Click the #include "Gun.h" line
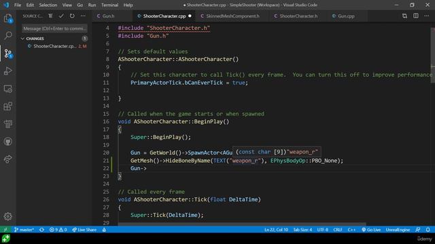The width and height of the screenshot is (435, 244). coord(143,36)
